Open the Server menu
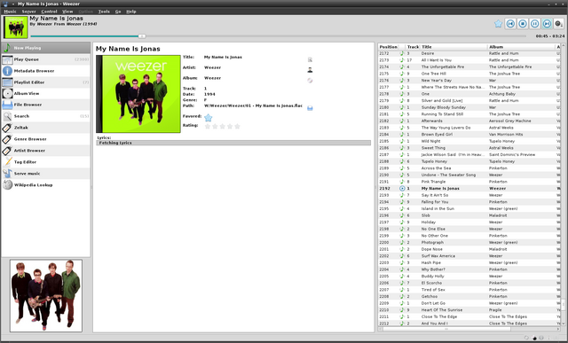The image size is (568, 343). (28, 12)
